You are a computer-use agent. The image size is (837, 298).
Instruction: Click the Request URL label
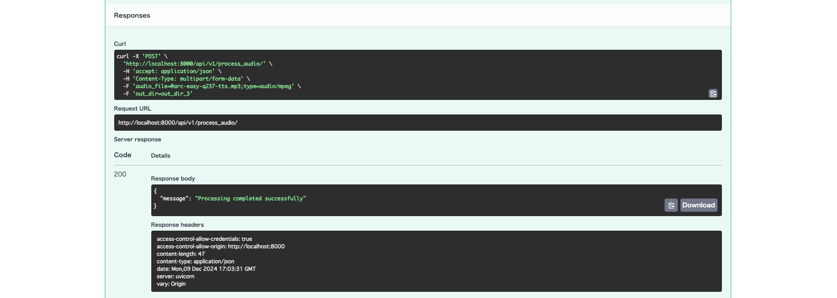(x=133, y=109)
